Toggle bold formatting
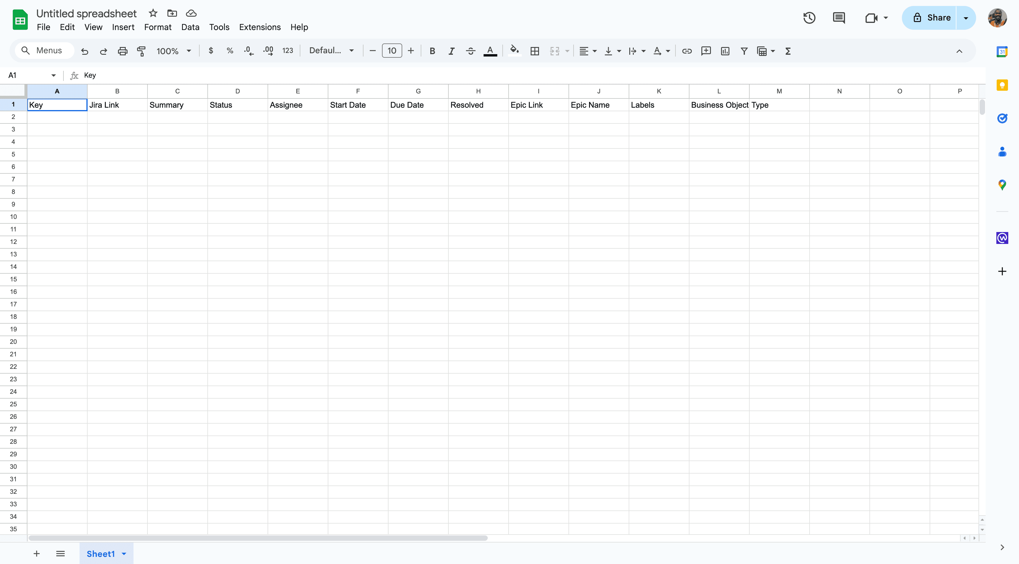The image size is (1019, 564). click(432, 51)
